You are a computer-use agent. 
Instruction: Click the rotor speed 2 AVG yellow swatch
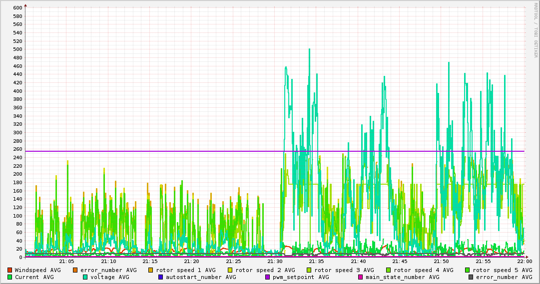230,270
